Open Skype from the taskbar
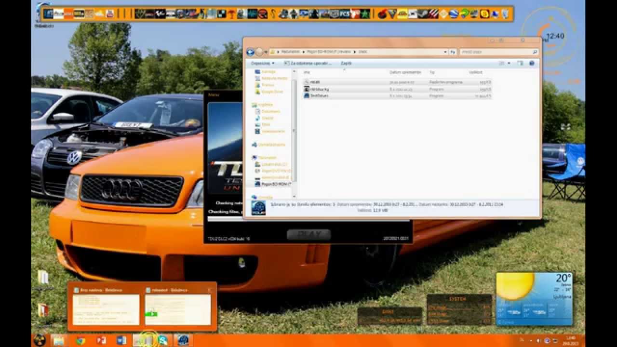This screenshot has height=347, width=617. tap(163, 341)
